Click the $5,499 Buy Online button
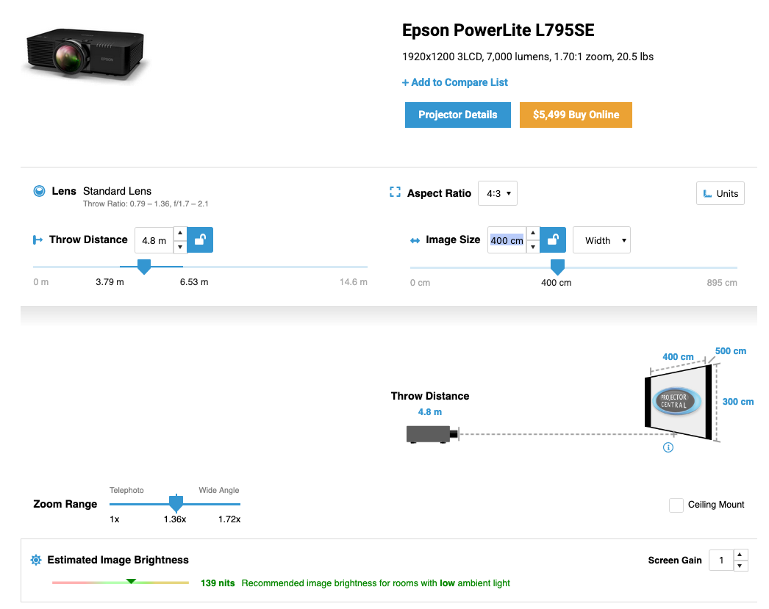Image resolution: width=769 pixels, height=609 pixels. 576,115
